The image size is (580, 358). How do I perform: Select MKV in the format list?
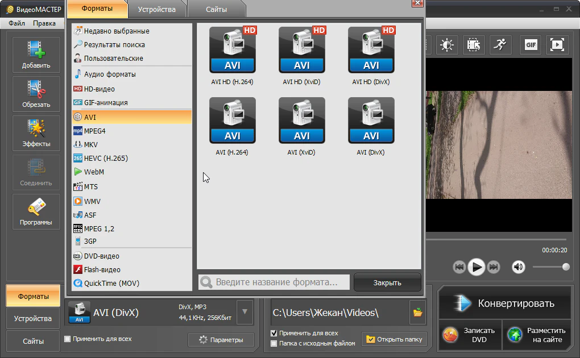tap(91, 144)
